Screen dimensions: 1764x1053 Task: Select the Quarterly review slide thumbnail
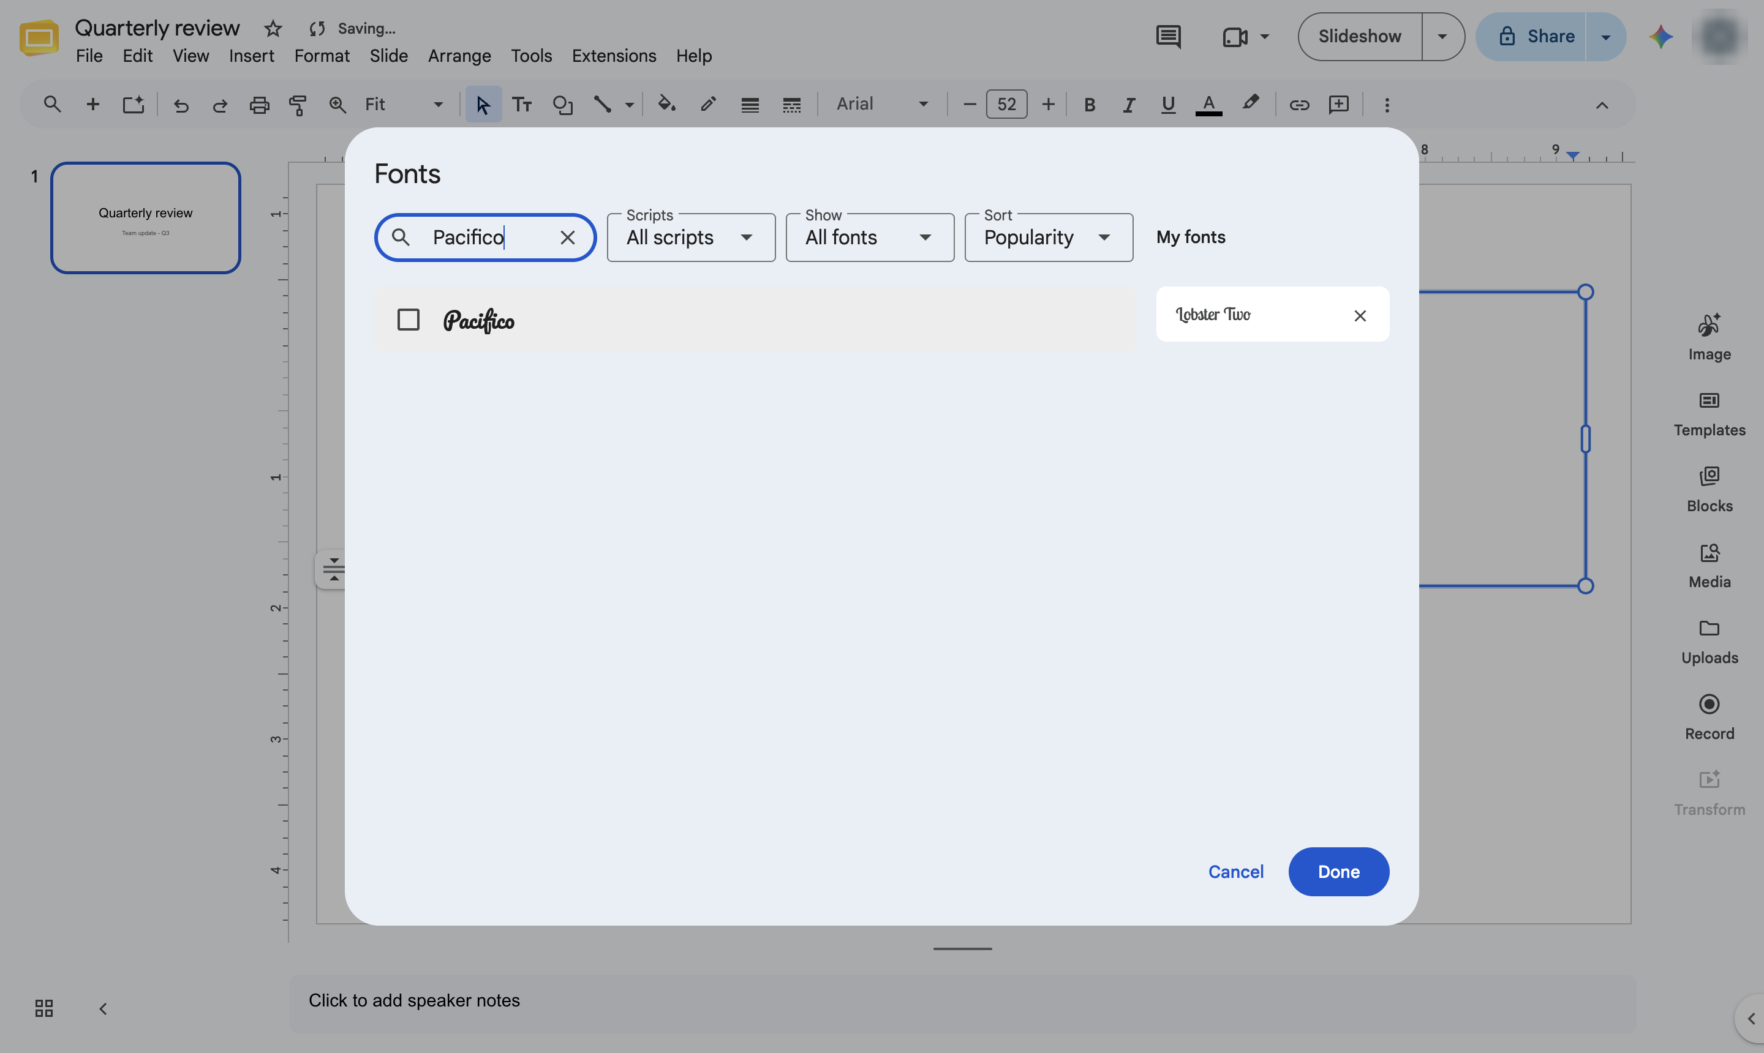146,218
